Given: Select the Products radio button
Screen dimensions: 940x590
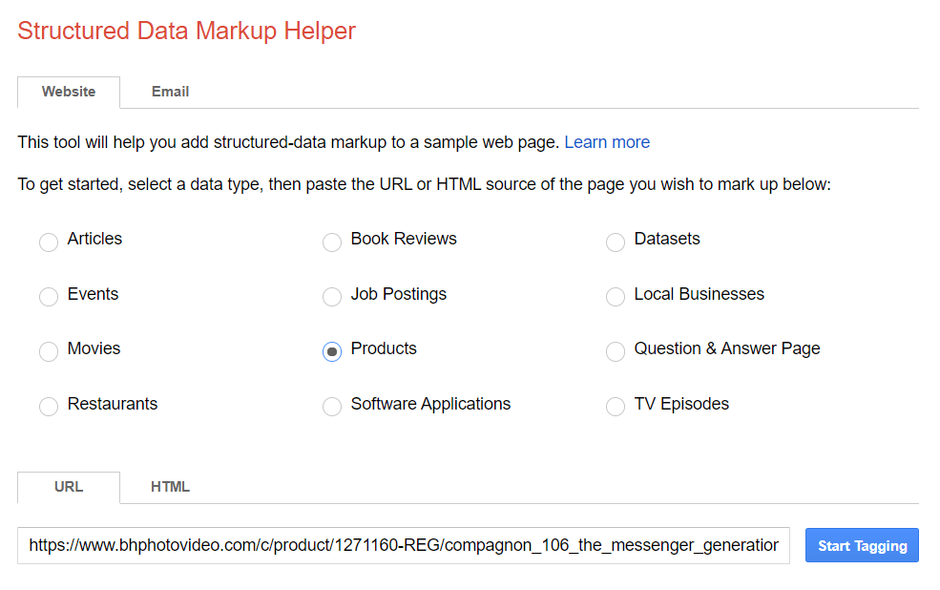Looking at the screenshot, I should click(332, 351).
